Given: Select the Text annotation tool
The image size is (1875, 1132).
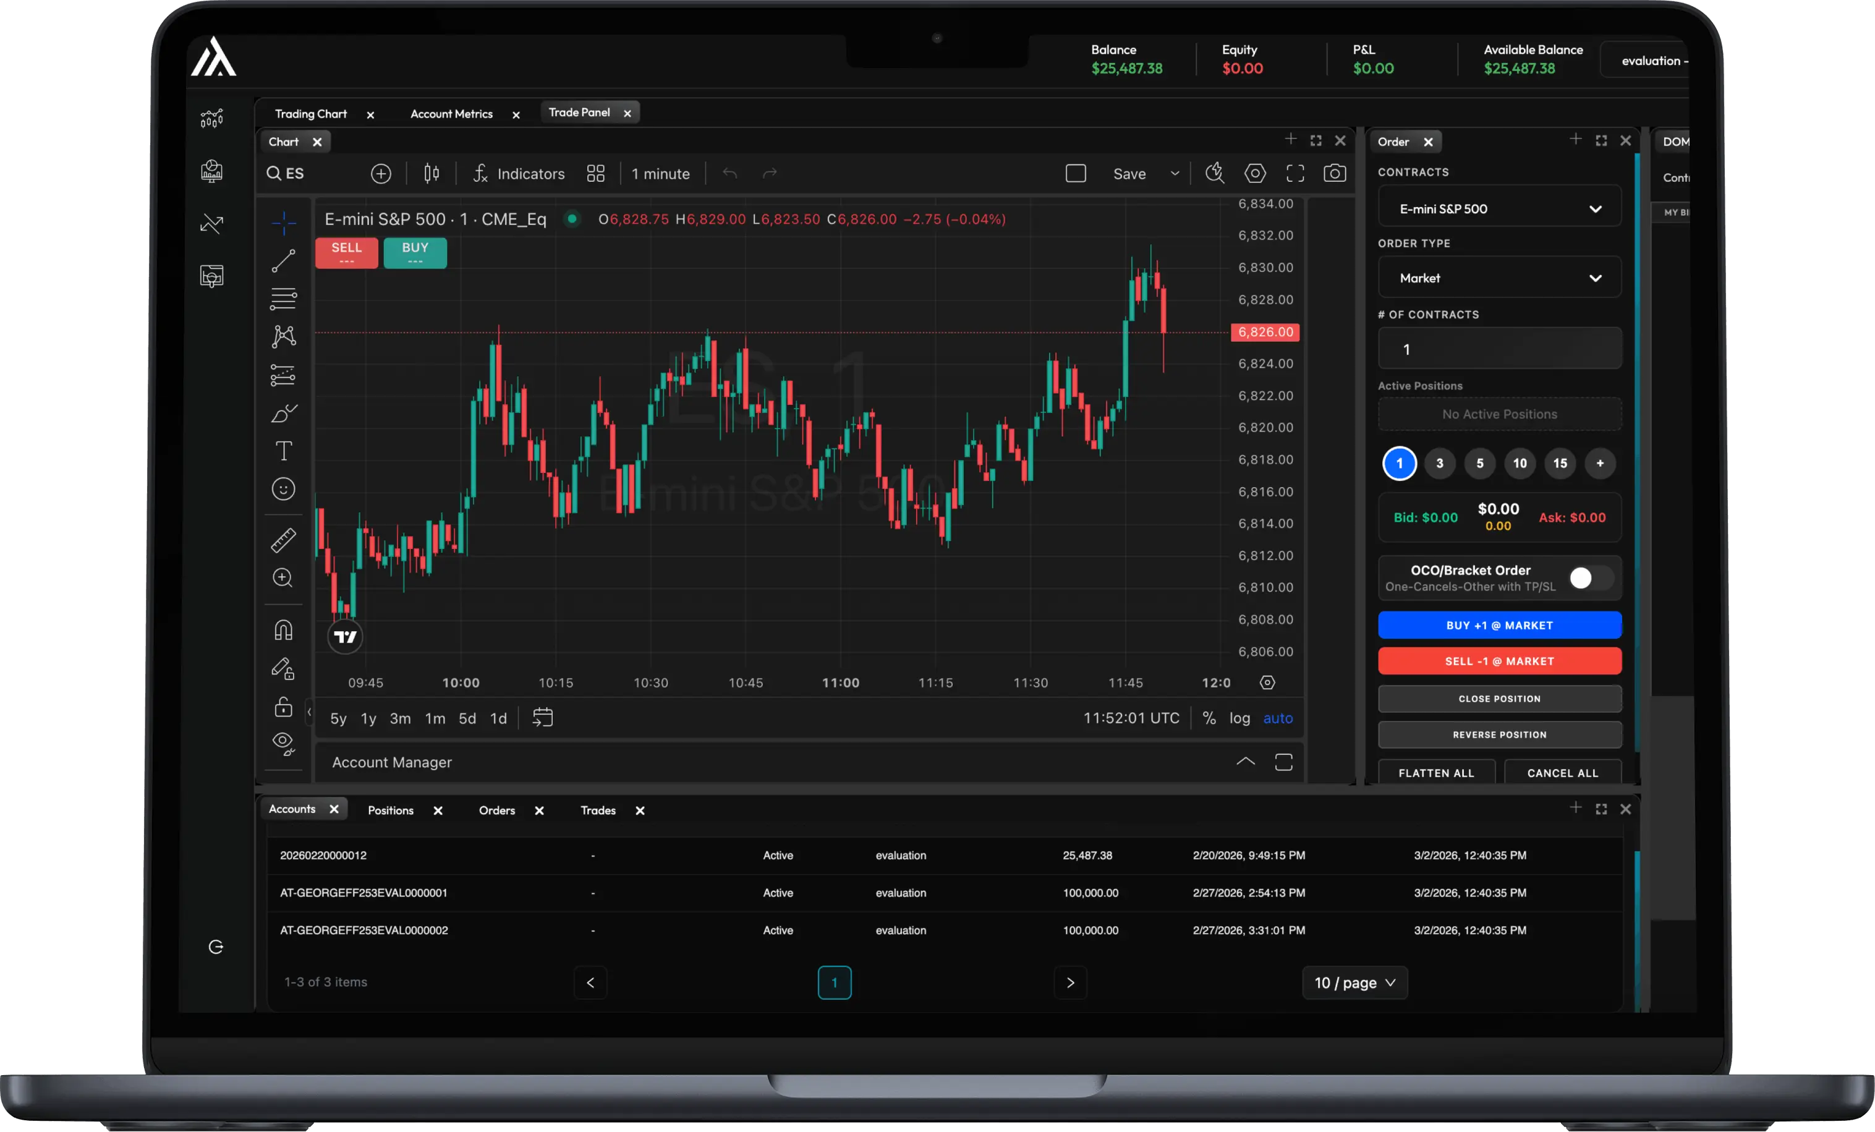Looking at the screenshot, I should click(284, 451).
